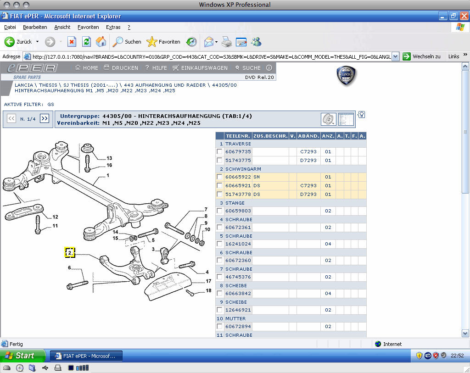Check the box for Schraube 60672361
The width and height of the screenshot is (470, 373).
(x=219, y=227)
